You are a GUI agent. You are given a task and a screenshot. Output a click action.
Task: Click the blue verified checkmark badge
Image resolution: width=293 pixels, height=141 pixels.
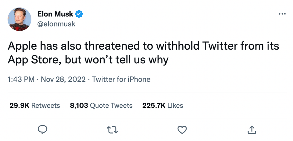pyautogui.click(x=79, y=14)
